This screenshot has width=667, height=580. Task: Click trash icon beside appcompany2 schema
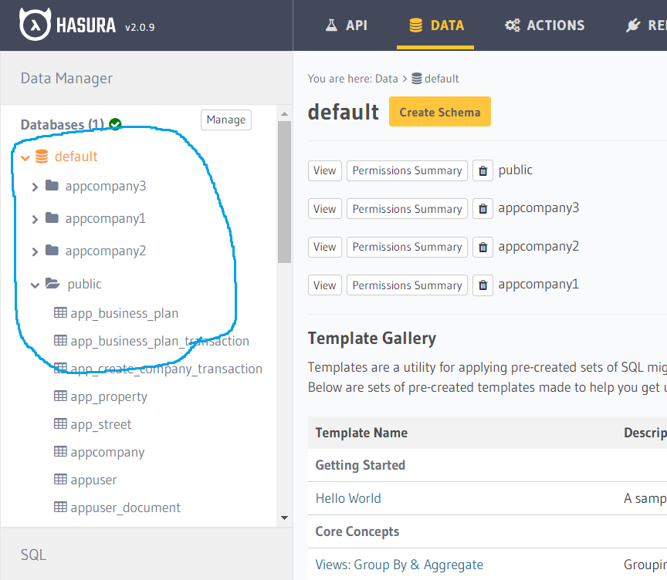click(482, 247)
